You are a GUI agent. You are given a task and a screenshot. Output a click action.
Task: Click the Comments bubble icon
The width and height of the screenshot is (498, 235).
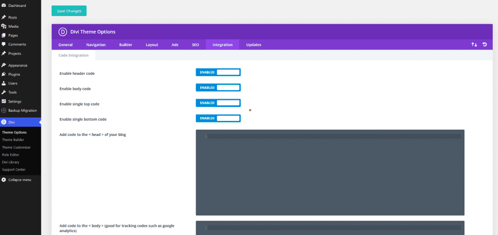[4, 44]
